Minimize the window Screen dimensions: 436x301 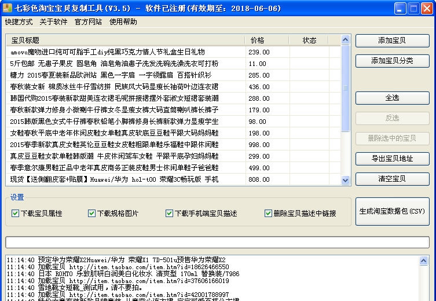[400, 8]
